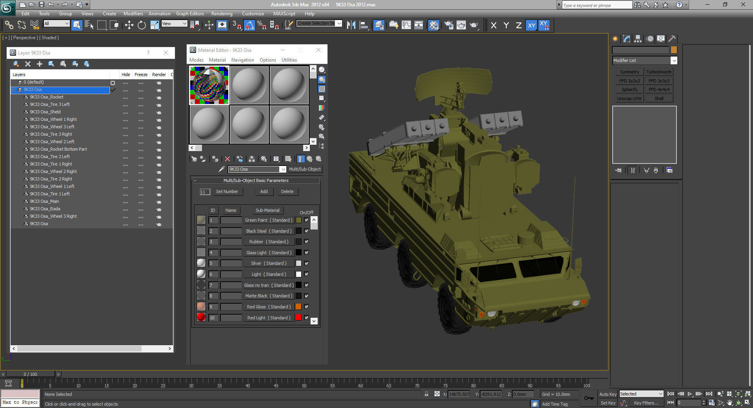Open the Graph Editors menu

point(190,13)
